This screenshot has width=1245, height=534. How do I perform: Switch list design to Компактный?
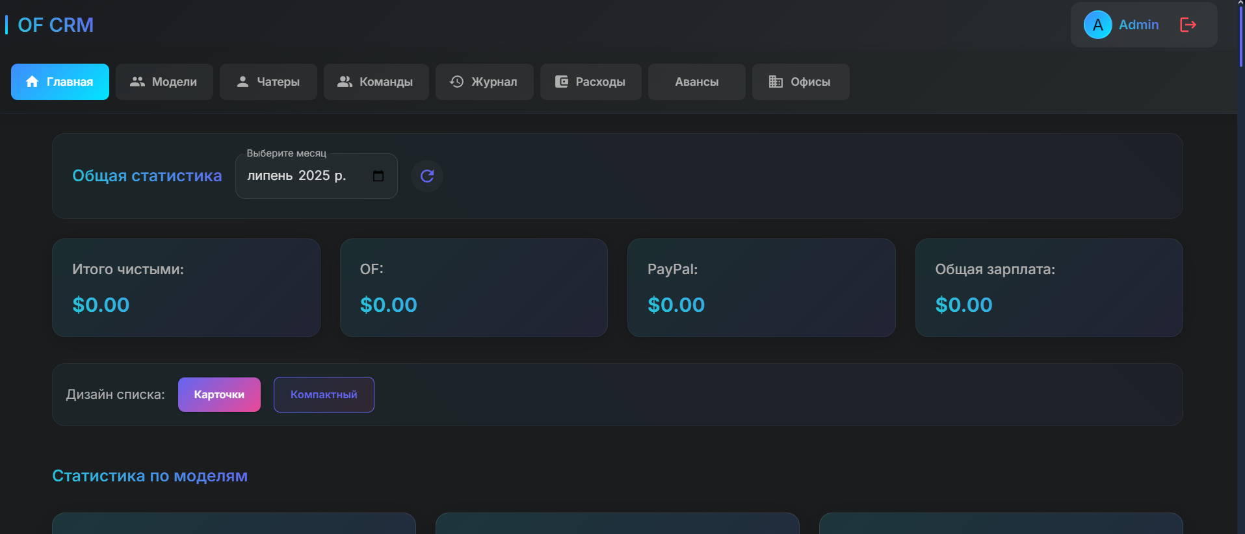pos(324,394)
